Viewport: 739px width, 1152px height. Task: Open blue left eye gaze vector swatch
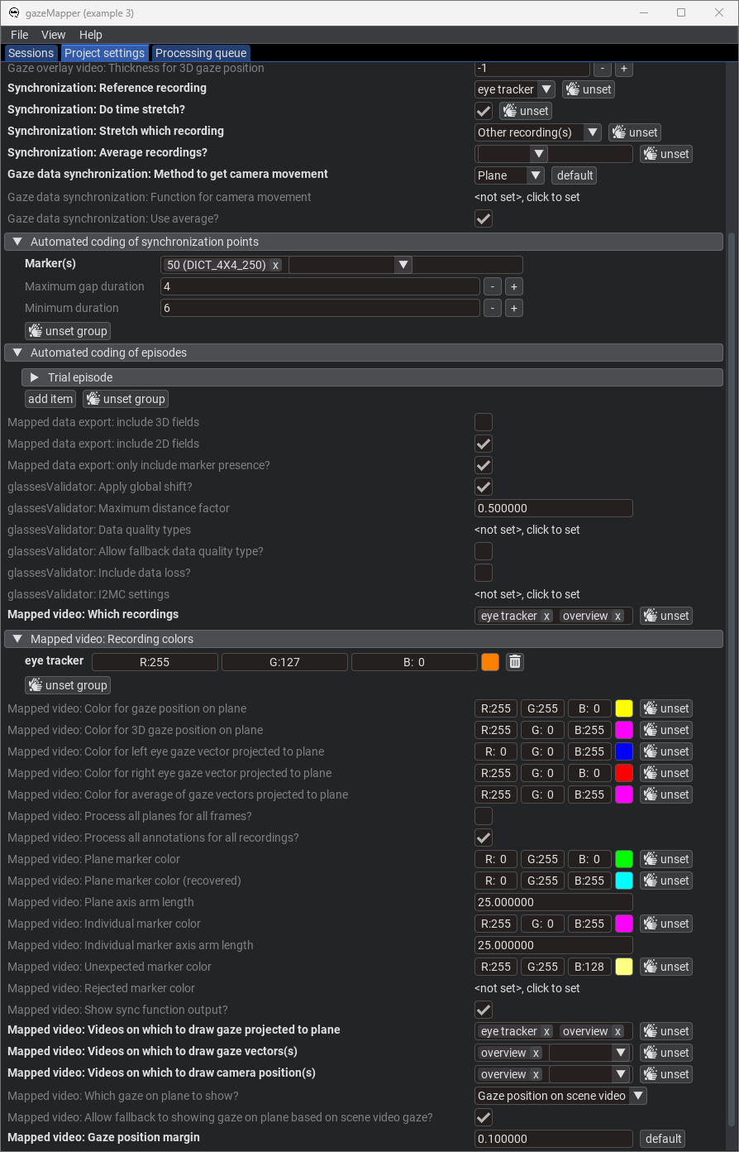click(x=624, y=751)
